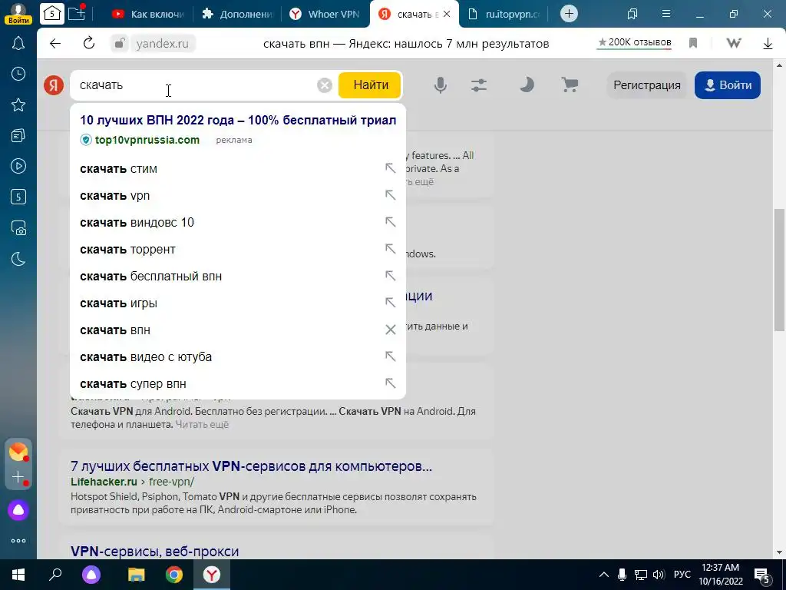This screenshot has height=590, width=786.
Task: Open browsing history clock icon
Action: click(18, 75)
